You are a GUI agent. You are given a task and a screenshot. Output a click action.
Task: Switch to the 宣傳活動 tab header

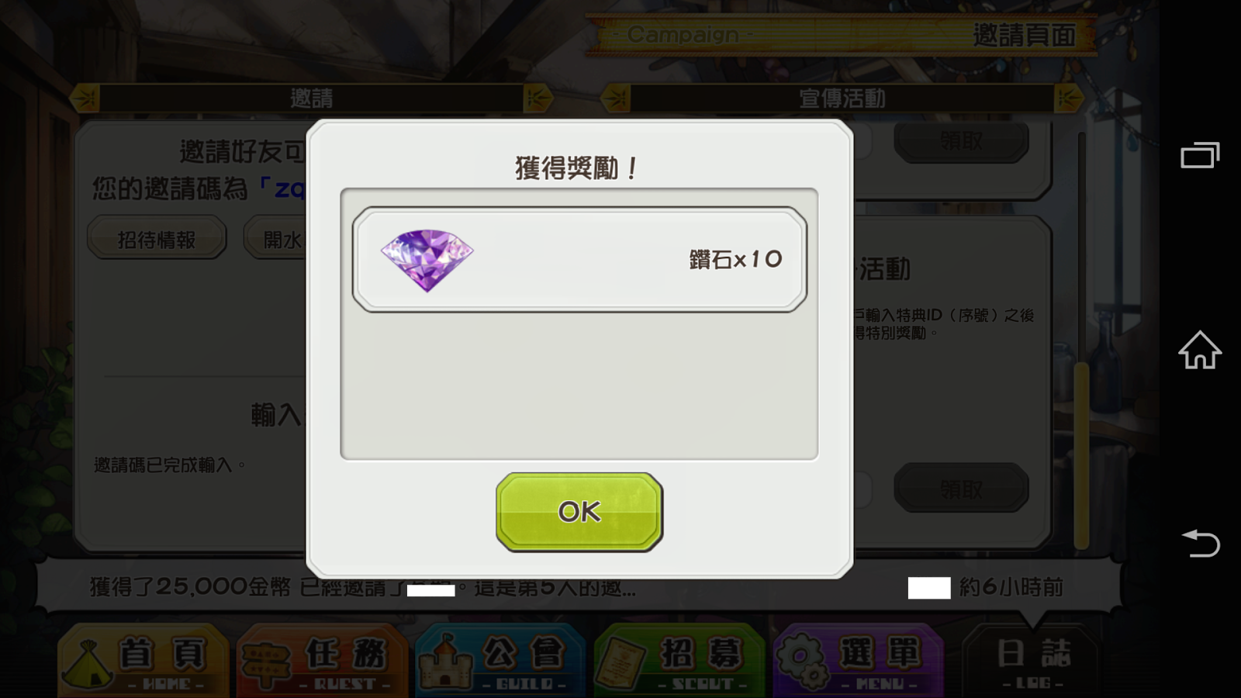[842, 98]
